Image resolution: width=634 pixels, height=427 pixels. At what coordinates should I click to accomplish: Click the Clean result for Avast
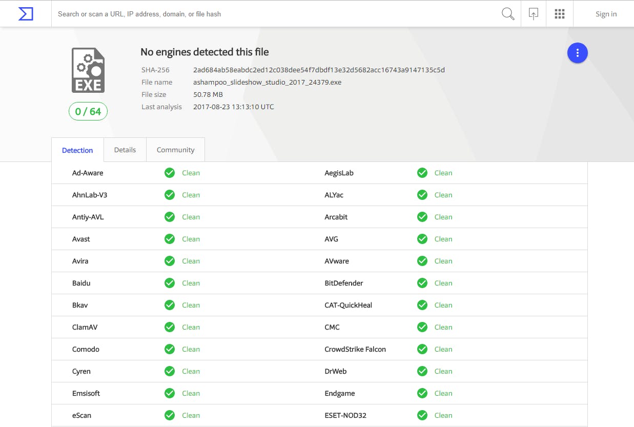tap(191, 239)
